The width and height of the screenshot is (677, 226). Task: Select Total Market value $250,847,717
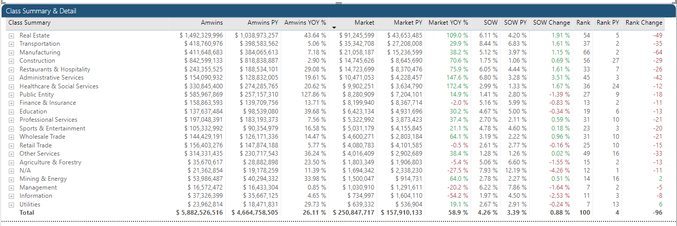coord(354,213)
